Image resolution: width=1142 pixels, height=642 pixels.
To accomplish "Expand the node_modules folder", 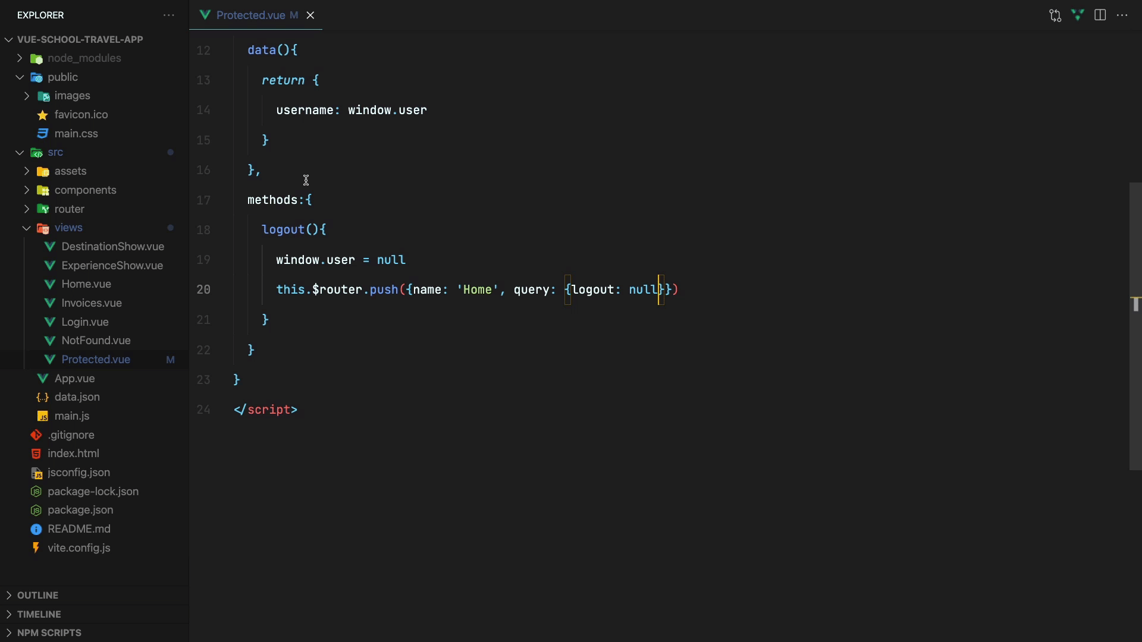I will coord(20,58).
